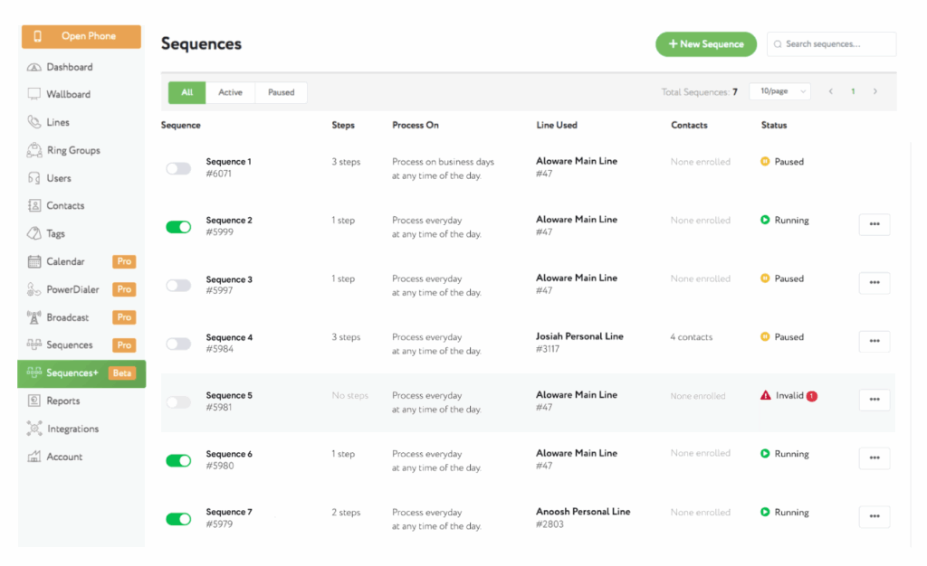Open options menu for Sequence 6
This screenshot has width=927, height=566.
click(x=874, y=458)
